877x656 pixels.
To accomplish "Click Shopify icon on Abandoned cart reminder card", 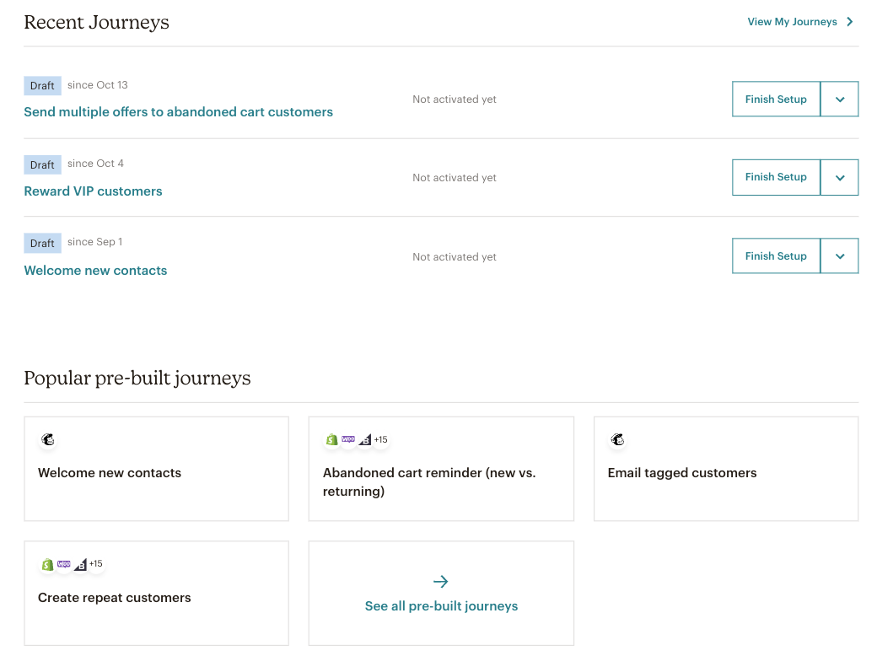I will click(x=332, y=439).
